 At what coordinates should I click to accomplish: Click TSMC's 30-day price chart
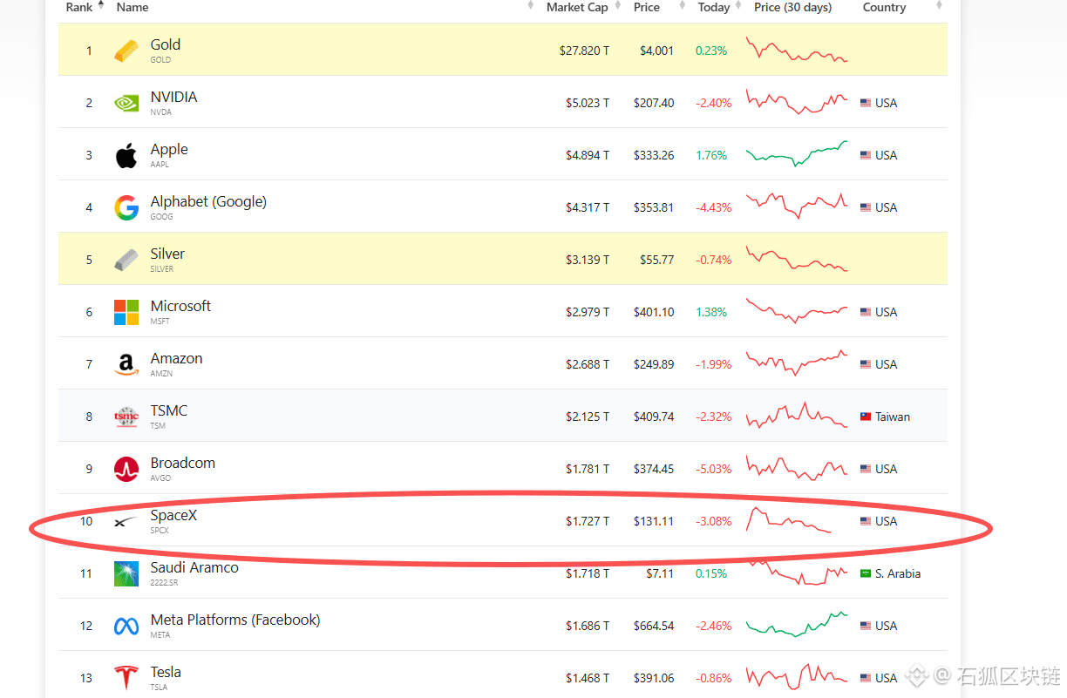click(x=796, y=415)
